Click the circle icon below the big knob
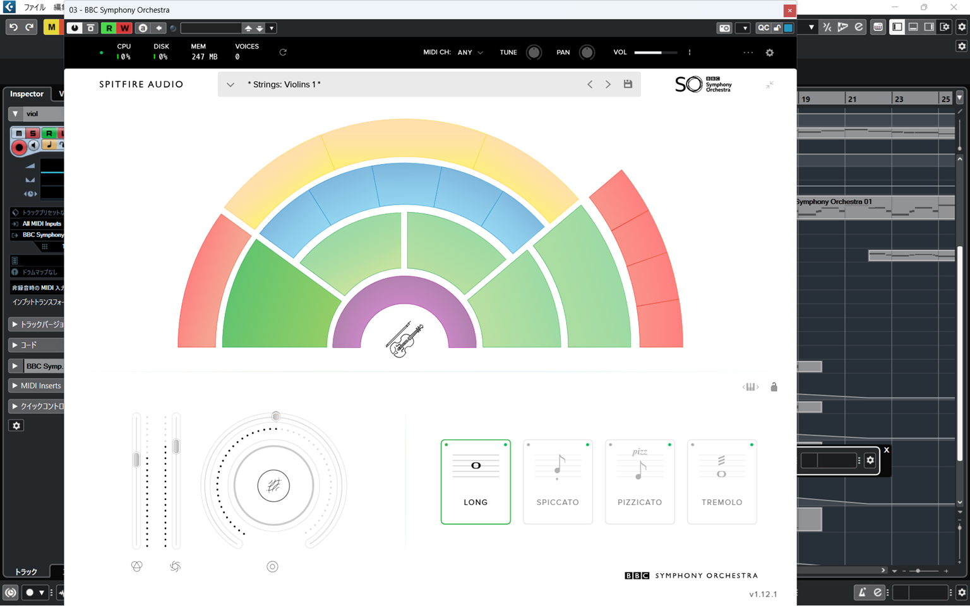970x606 pixels. [x=272, y=566]
